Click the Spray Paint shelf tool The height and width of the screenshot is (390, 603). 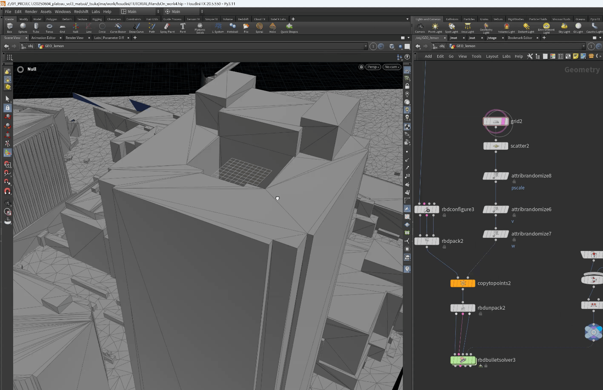(x=167, y=27)
